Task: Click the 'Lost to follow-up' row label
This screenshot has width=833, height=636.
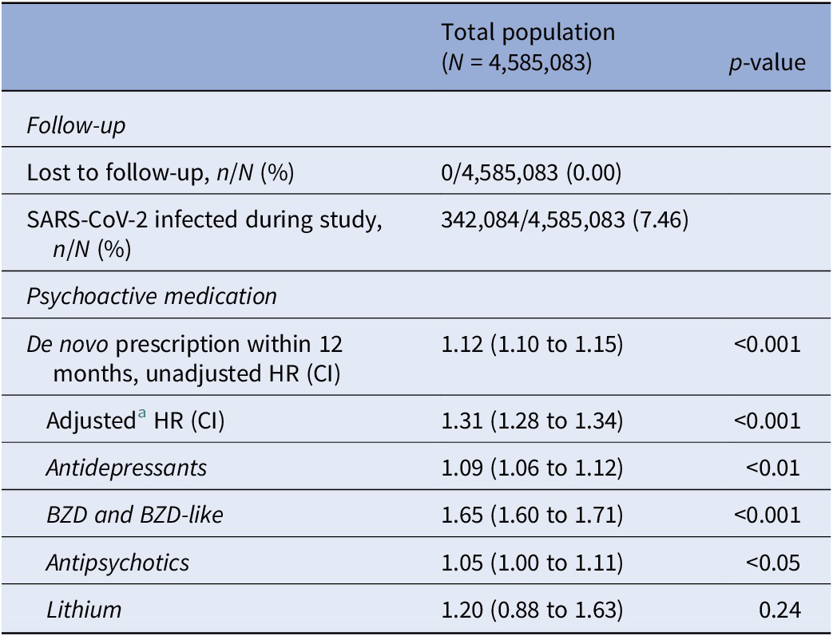Action: [161, 172]
